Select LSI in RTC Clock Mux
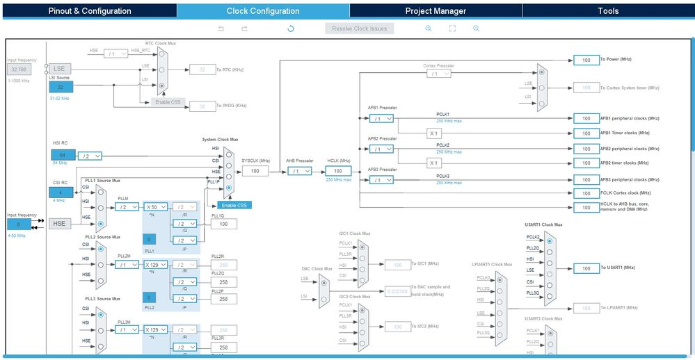Screen dimensions: 695x360 pyautogui.click(x=162, y=85)
